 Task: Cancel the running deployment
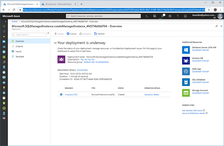click(x=72, y=34)
